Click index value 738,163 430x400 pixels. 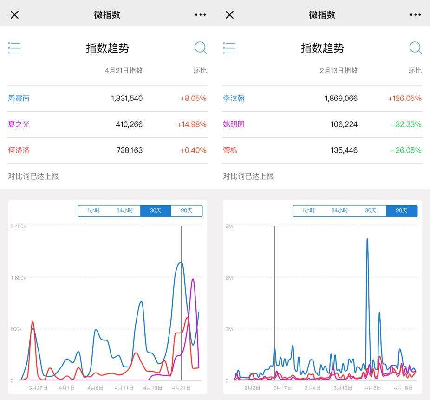point(130,150)
